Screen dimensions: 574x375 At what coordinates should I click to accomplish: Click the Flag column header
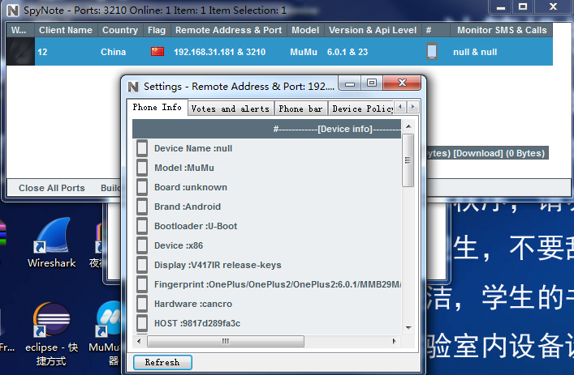[157, 30]
